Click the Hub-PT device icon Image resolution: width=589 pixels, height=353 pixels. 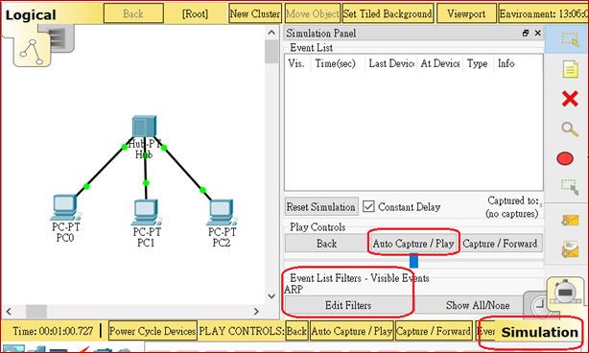pos(144,127)
